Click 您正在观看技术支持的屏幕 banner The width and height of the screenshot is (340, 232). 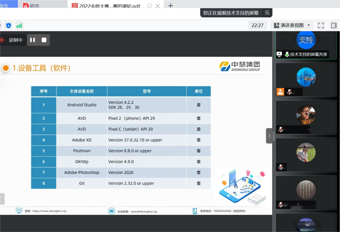tap(231, 13)
